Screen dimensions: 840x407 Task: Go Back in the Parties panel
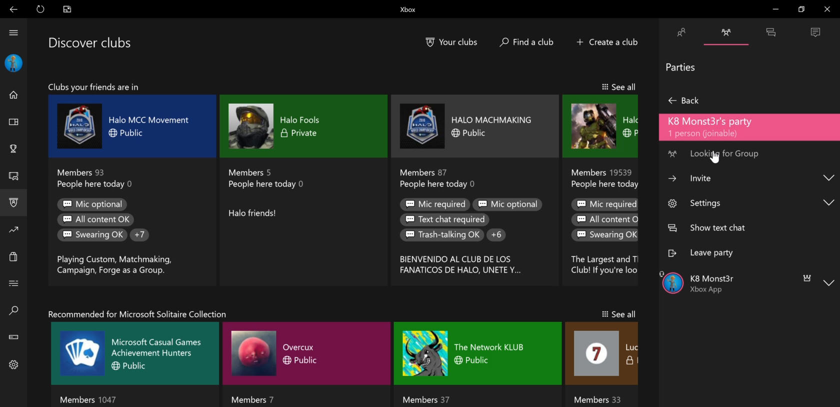[x=683, y=100]
